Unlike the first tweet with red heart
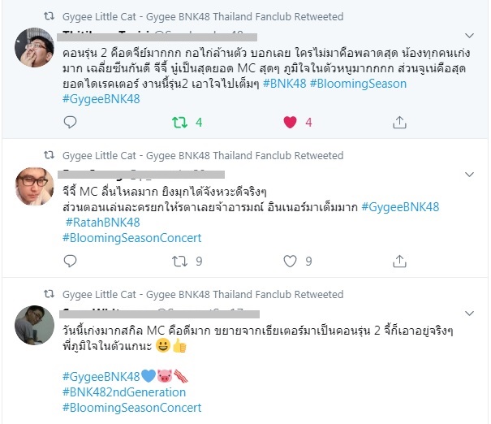 pos(290,122)
